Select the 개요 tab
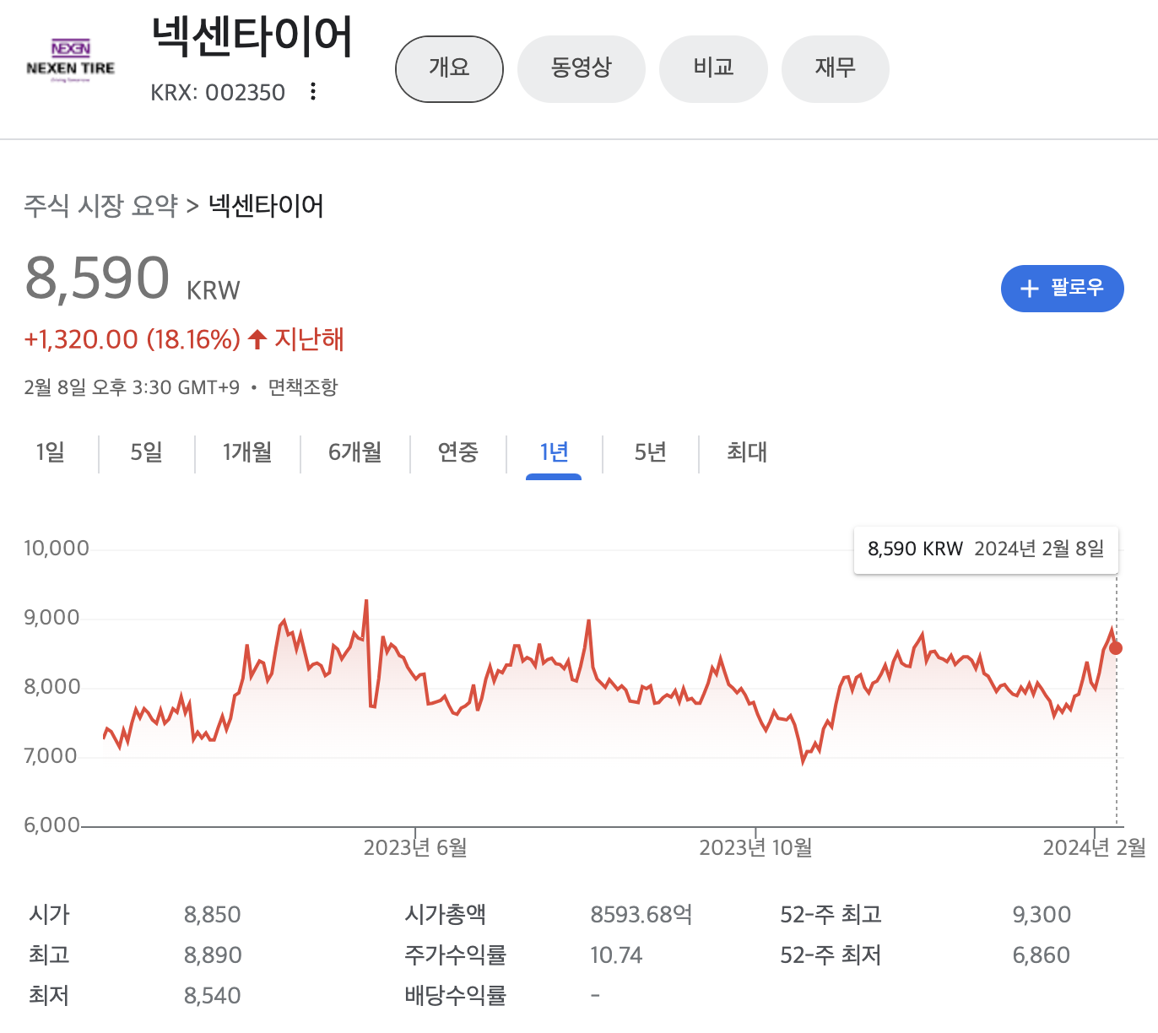The image size is (1158, 1033). [449, 69]
